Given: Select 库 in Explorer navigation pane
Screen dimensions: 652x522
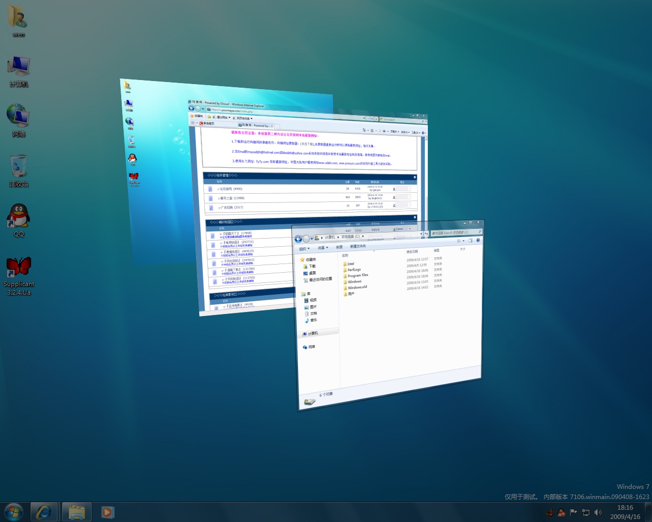Looking at the screenshot, I should click(306, 294).
